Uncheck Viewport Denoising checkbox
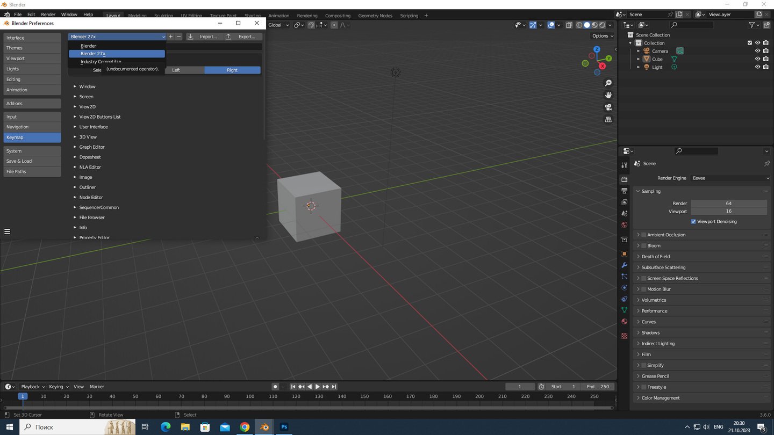The height and width of the screenshot is (435, 774). click(693, 222)
